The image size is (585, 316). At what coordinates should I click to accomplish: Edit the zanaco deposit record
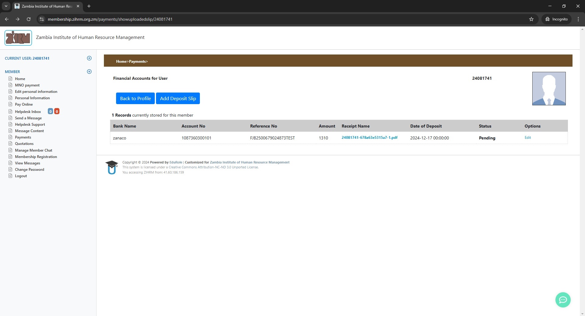tap(527, 138)
